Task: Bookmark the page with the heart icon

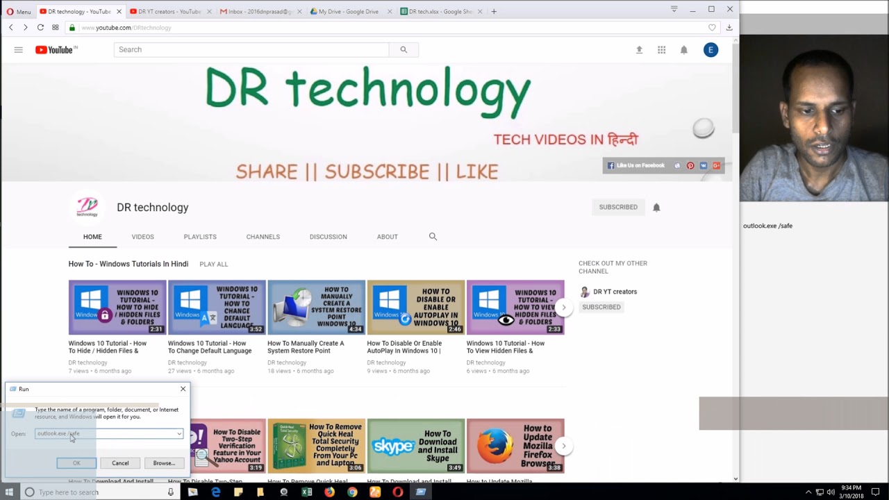Action: pos(712,28)
